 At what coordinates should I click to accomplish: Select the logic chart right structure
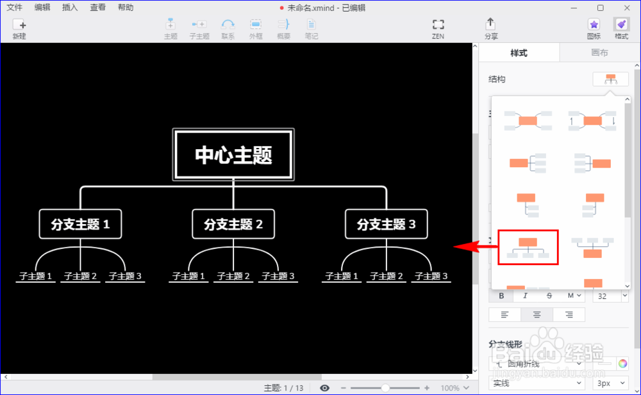[x=528, y=163]
